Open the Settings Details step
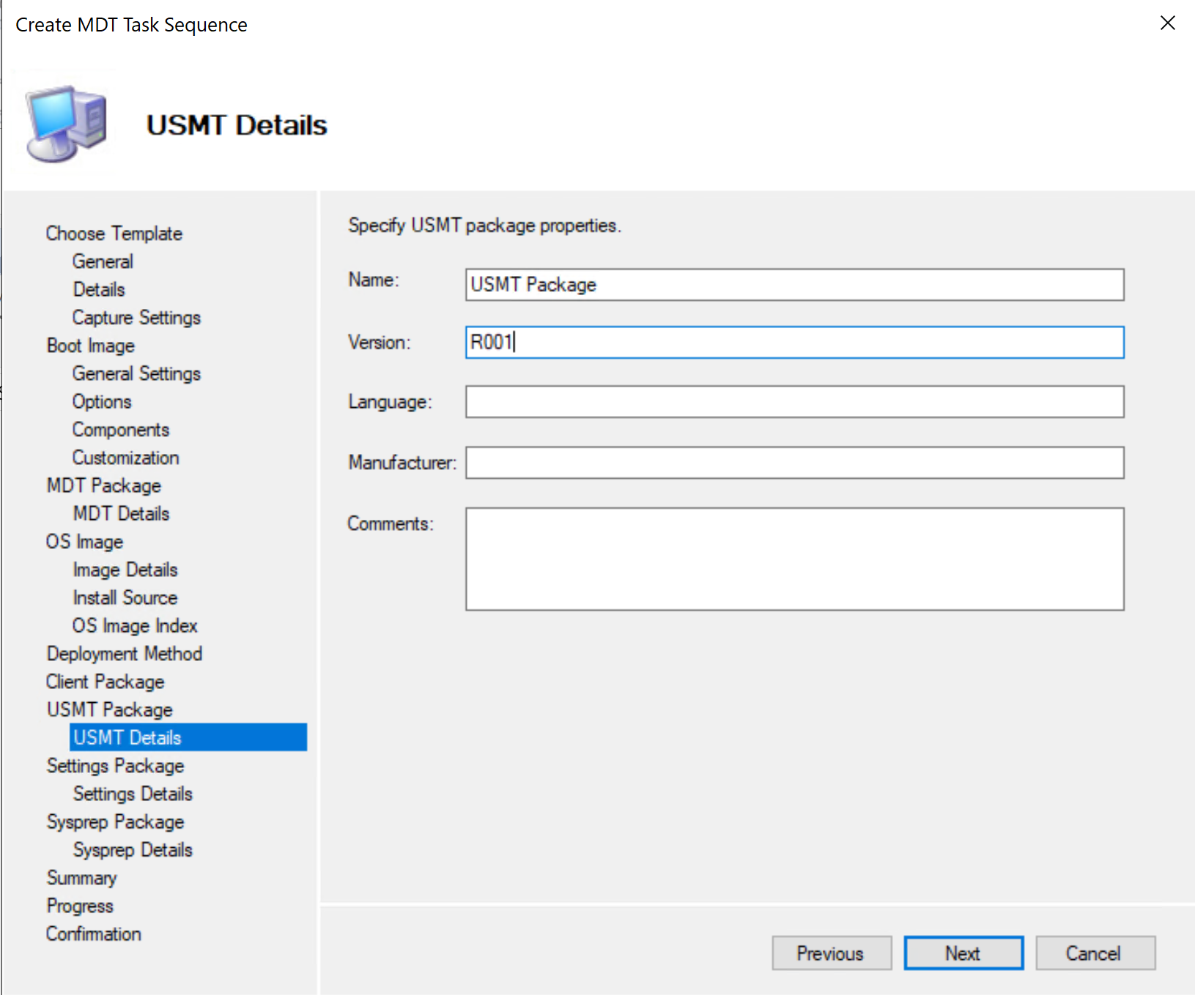Viewport: 1195px width, 995px height. pyautogui.click(x=132, y=793)
